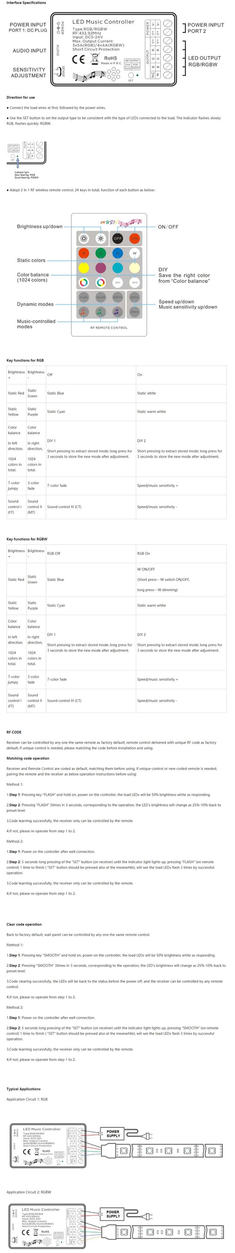Click SET button on top controller diagram

pos(131,75)
